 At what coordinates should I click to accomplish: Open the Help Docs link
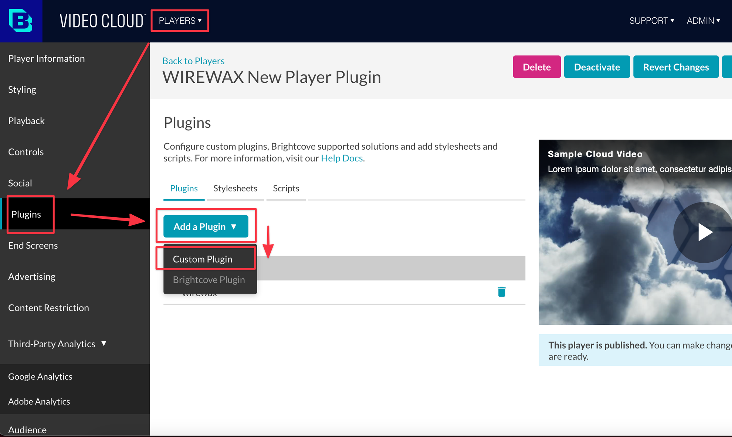tap(341, 158)
